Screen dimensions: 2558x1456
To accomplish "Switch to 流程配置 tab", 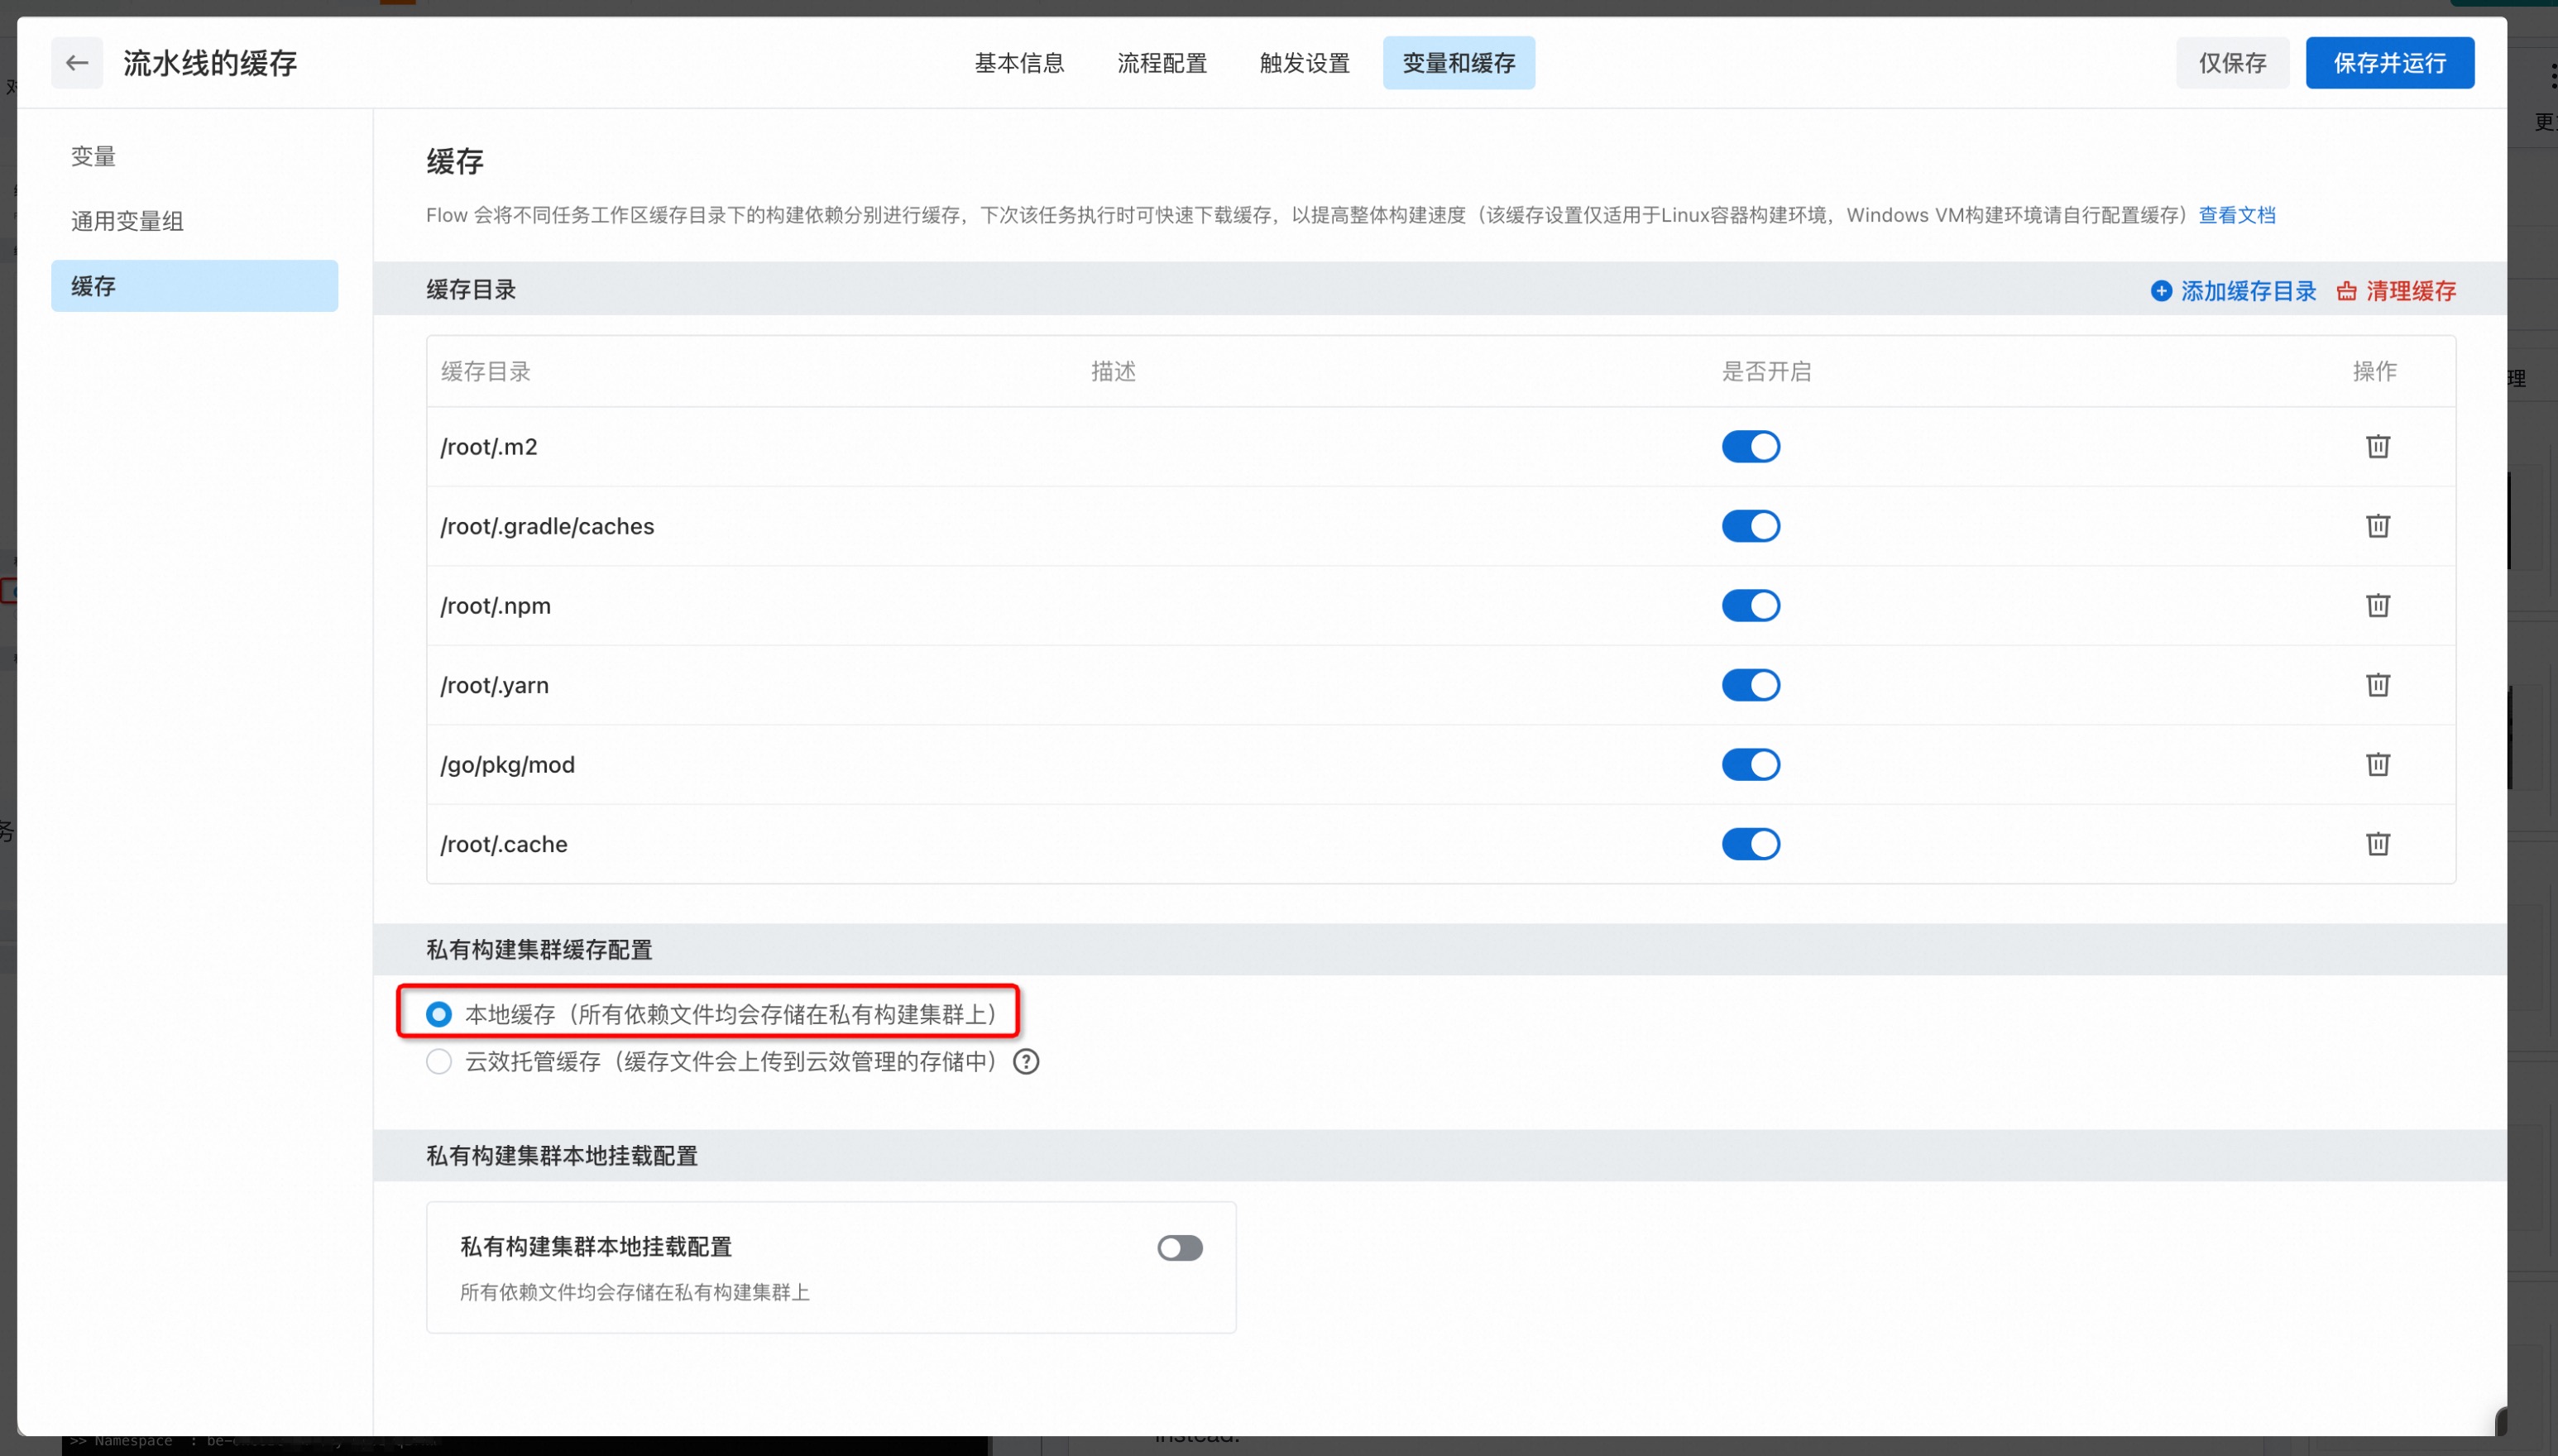I will (1162, 63).
